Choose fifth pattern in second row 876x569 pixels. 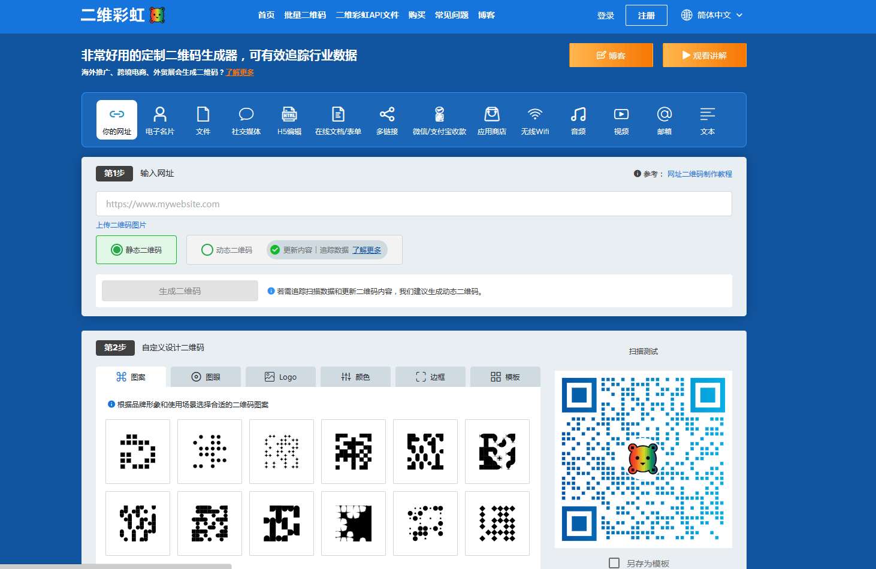pyautogui.click(x=425, y=523)
